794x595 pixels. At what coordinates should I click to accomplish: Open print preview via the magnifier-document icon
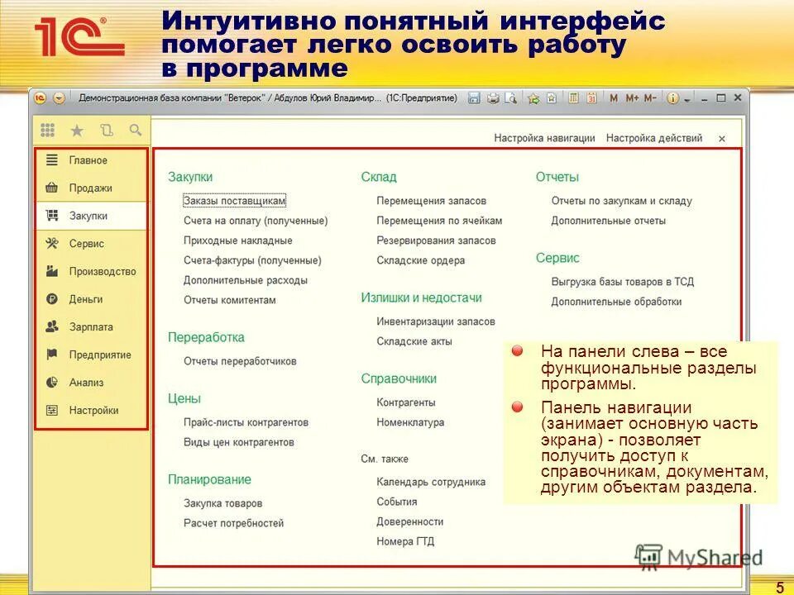tap(514, 98)
